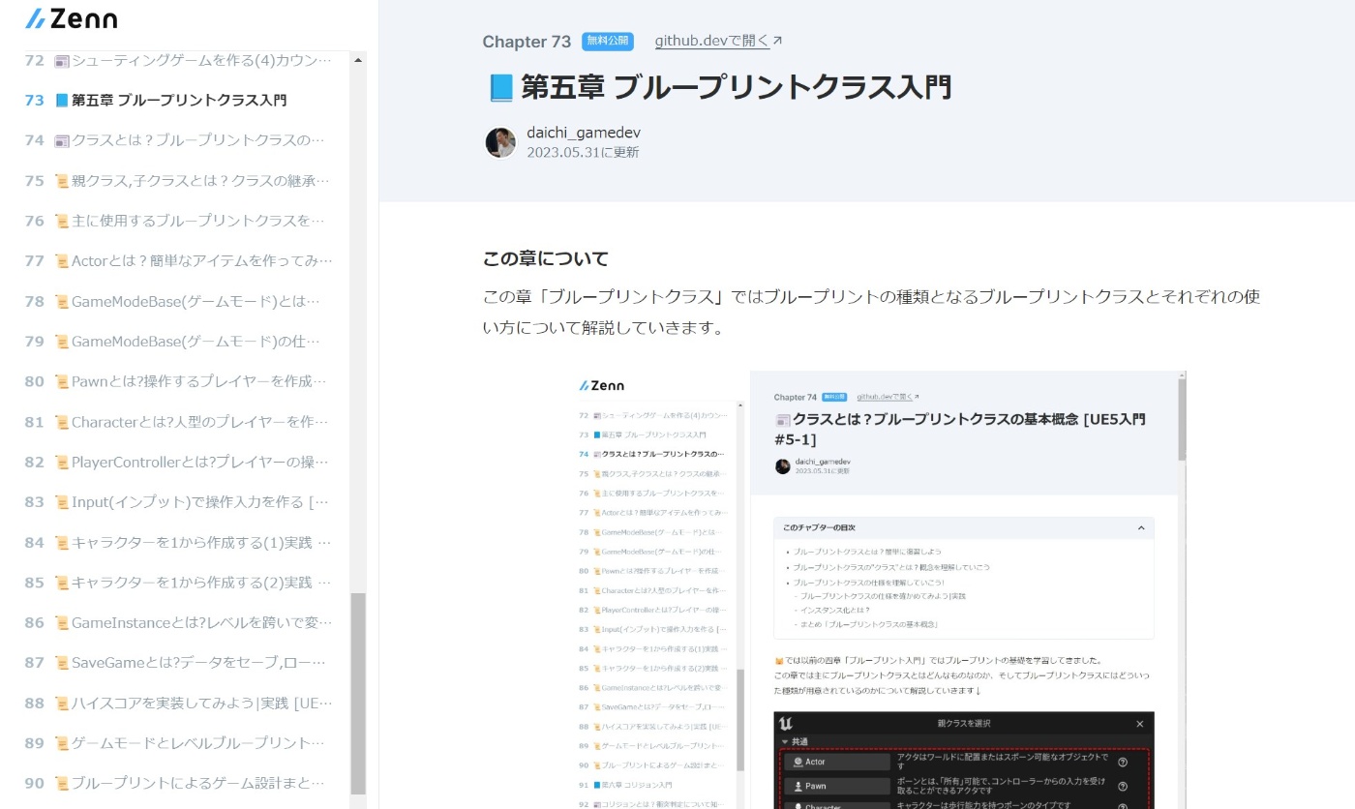1355x809 pixels.
Task: Open chapter 84 キャラクターを1から作成する(1)実践
Action: click(x=178, y=542)
